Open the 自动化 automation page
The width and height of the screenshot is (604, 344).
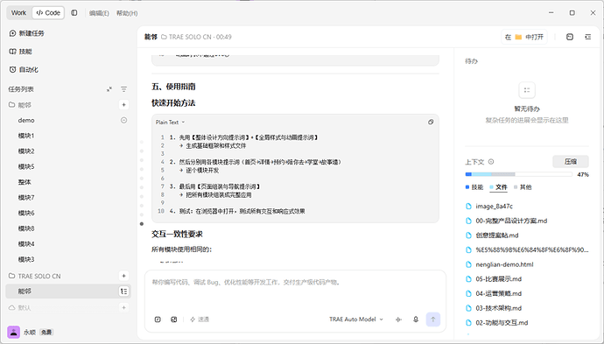coord(24,70)
